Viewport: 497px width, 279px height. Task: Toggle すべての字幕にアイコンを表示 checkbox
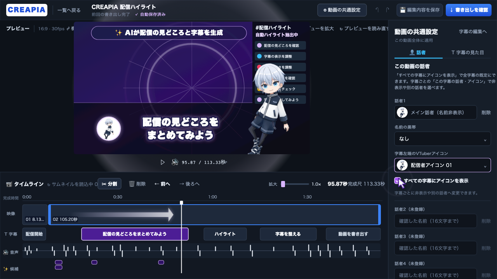pyautogui.click(x=397, y=181)
